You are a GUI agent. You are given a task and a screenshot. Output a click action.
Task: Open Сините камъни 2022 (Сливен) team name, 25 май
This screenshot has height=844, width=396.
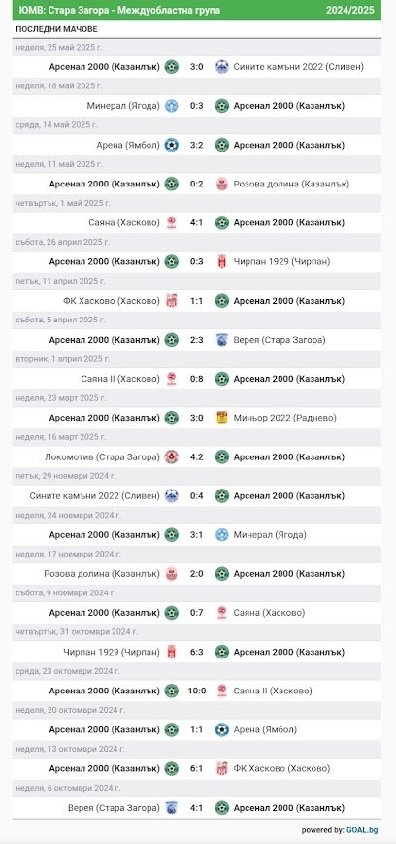(x=299, y=67)
